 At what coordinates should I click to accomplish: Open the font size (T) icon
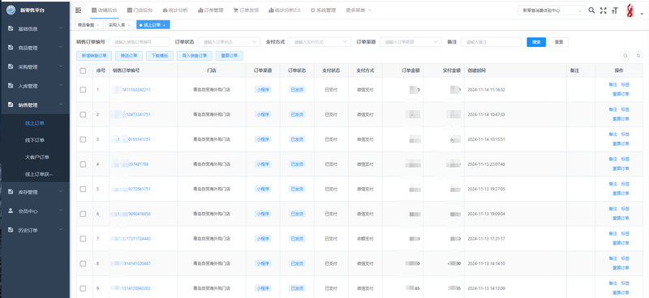point(615,11)
